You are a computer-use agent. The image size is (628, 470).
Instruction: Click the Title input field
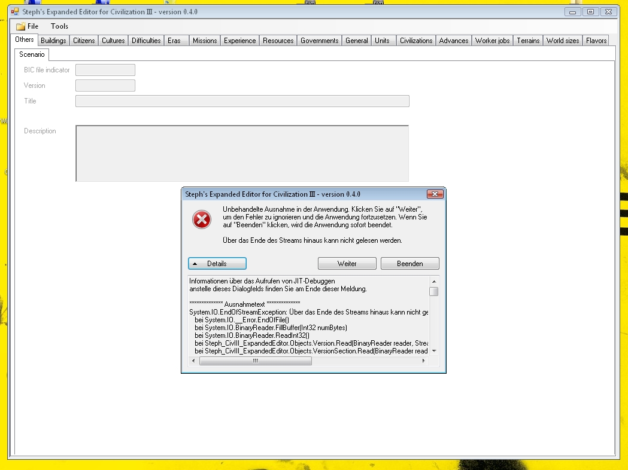tap(242, 101)
